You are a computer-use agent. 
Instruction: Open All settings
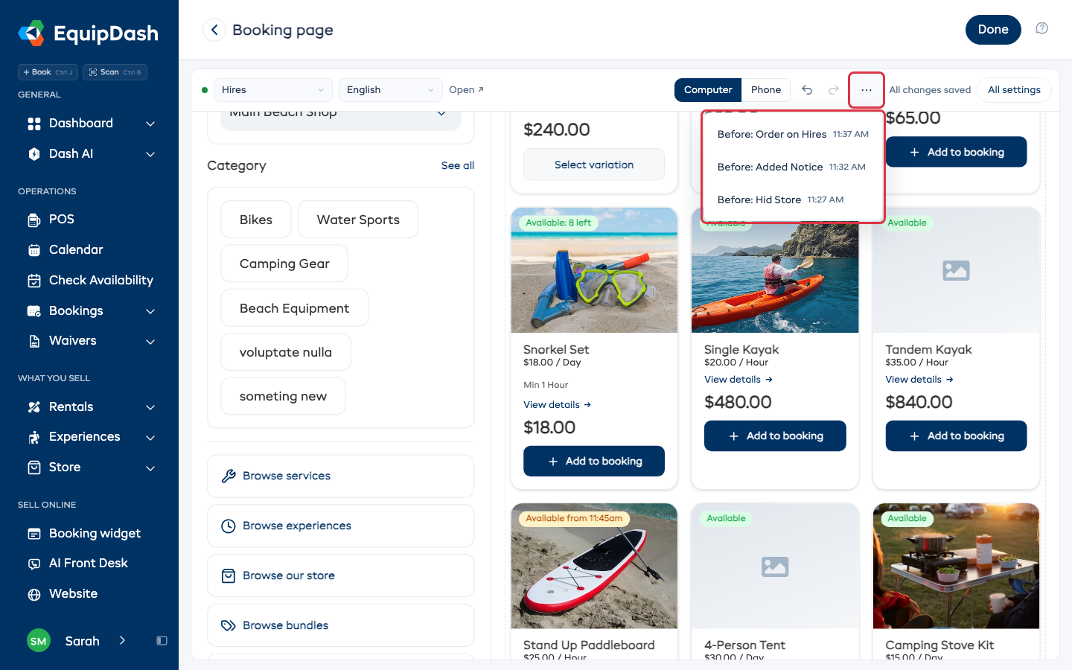click(1014, 90)
